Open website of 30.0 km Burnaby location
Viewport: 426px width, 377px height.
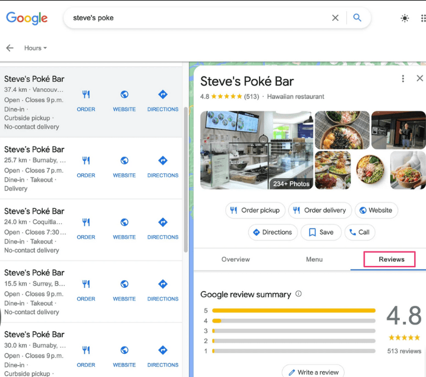(124, 357)
